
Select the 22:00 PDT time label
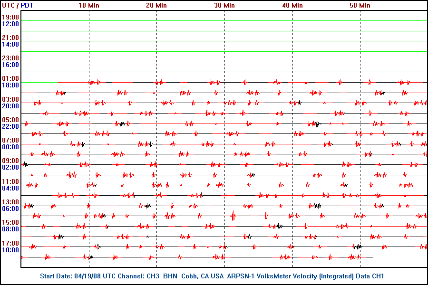(10, 126)
